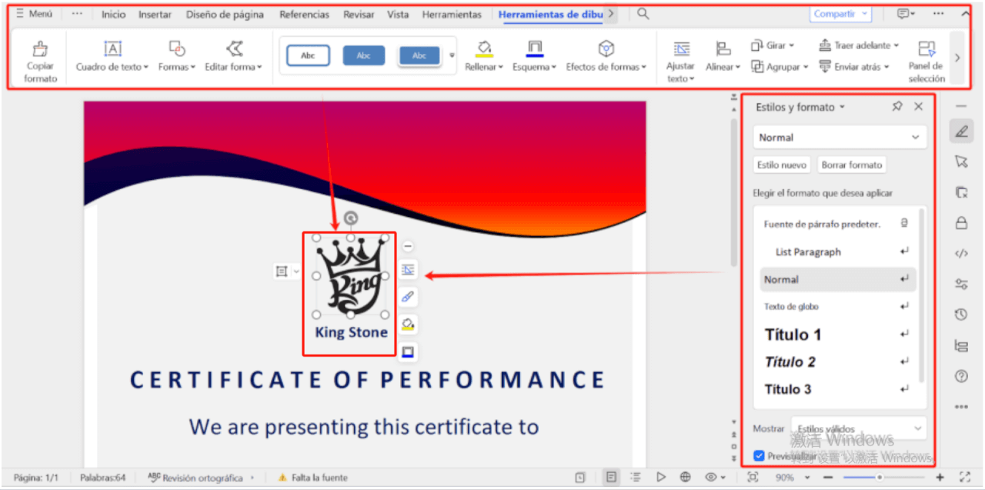Image resolution: width=985 pixels, height=490 pixels.
Task: Click the Panel de selección icon
Action: (927, 51)
